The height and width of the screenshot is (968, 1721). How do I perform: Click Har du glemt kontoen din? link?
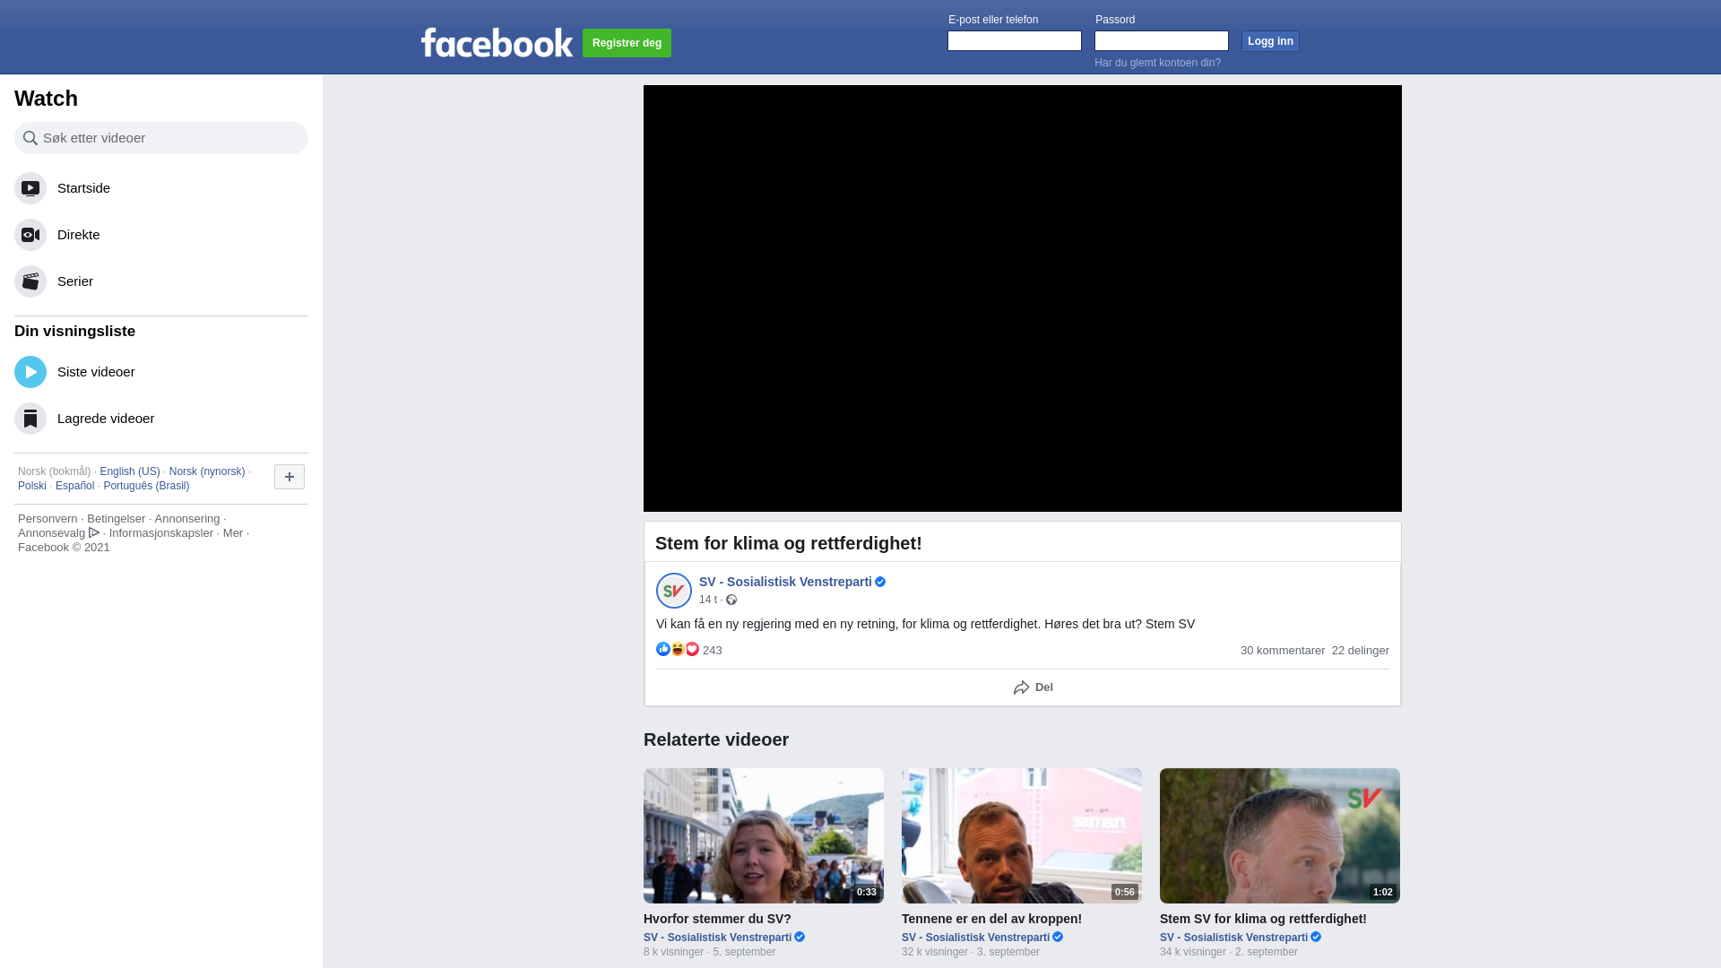(x=1157, y=63)
